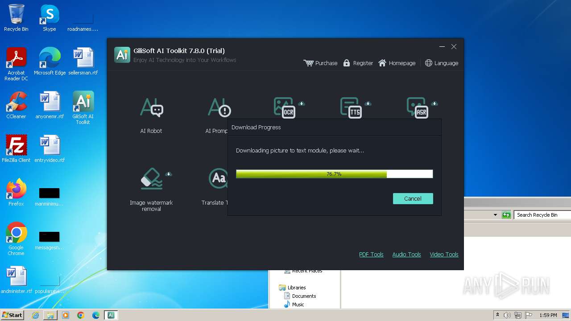Image resolution: width=571 pixels, height=321 pixels.
Task: Switch to GiliSoft AI taskbar button
Action: 111,315
